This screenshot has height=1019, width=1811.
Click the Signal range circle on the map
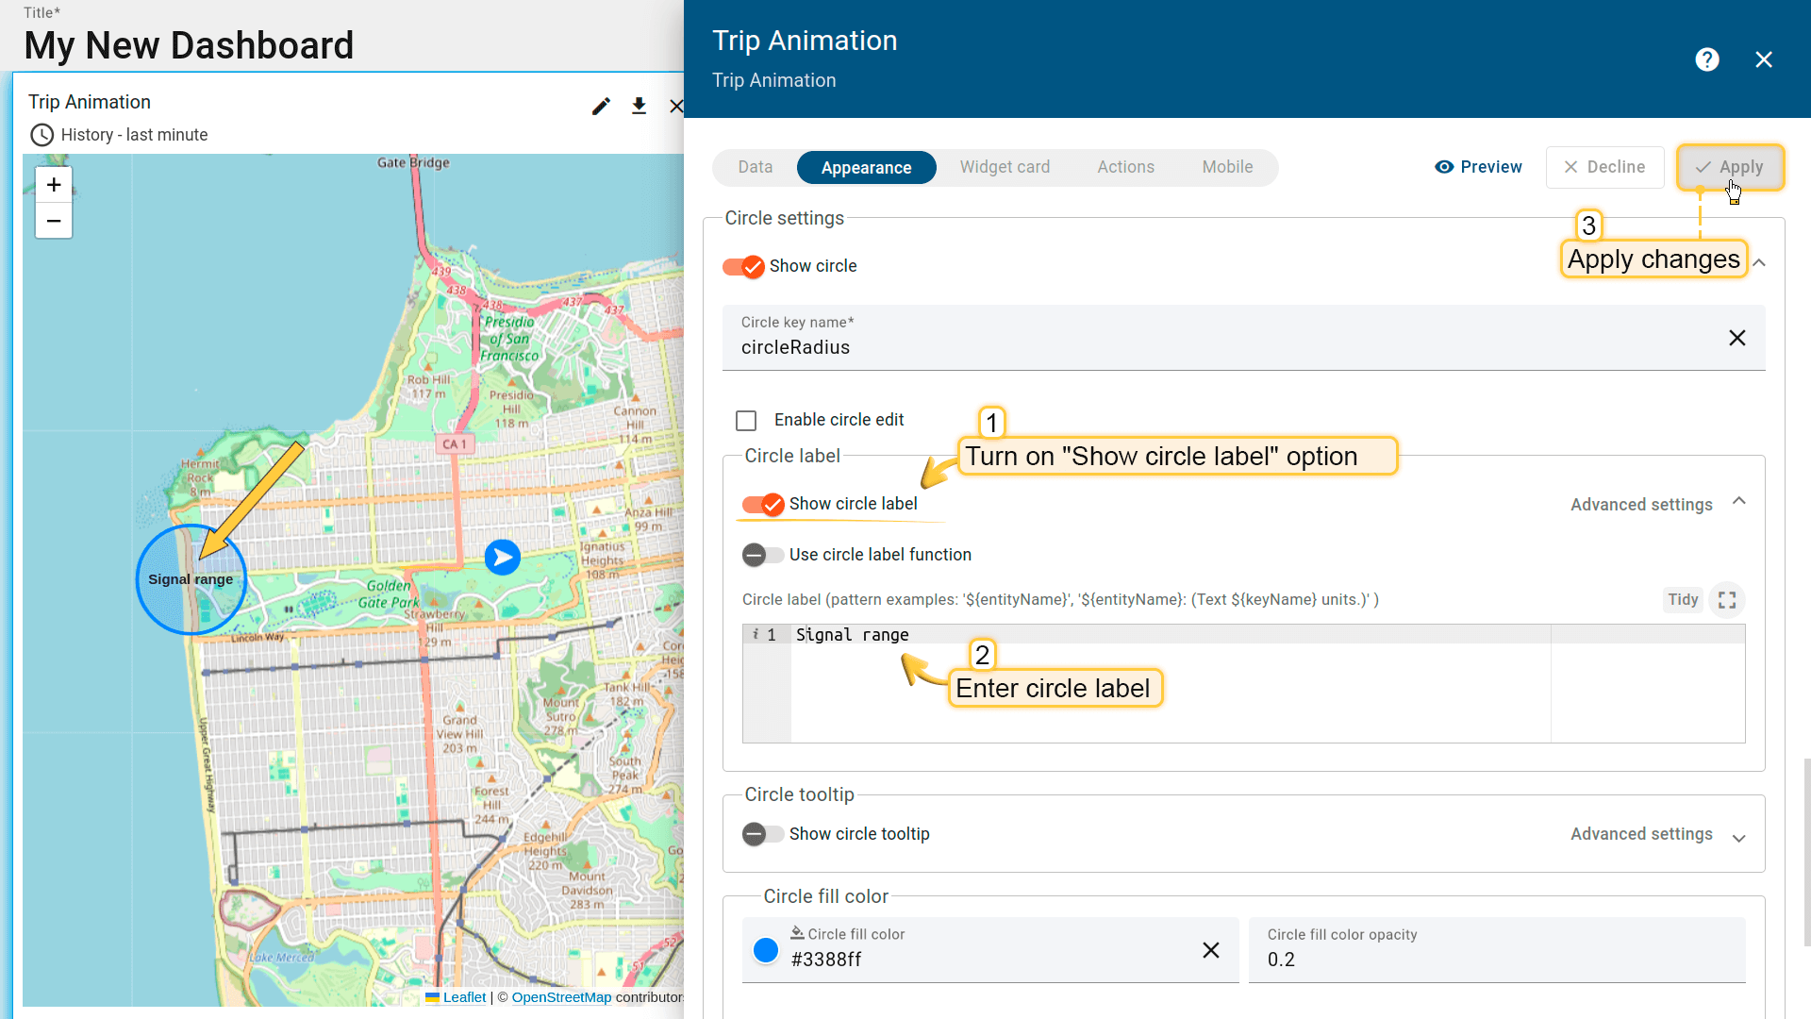click(191, 579)
